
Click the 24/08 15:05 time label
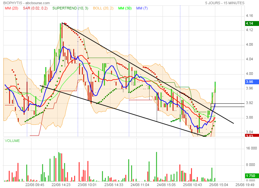(x=166, y=185)
